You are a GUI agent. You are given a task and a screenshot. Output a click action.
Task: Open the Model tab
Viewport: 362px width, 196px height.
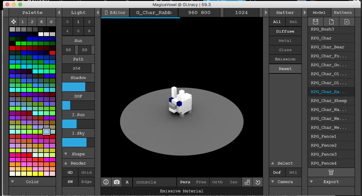tap(319, 12)
